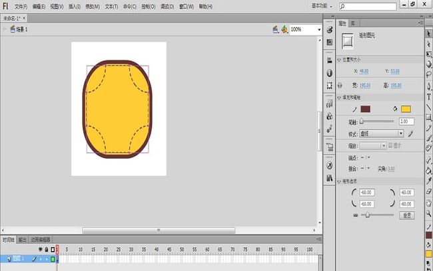
Task: Open the Code Snippets panel icon
Action: click(x=330, y=104)
